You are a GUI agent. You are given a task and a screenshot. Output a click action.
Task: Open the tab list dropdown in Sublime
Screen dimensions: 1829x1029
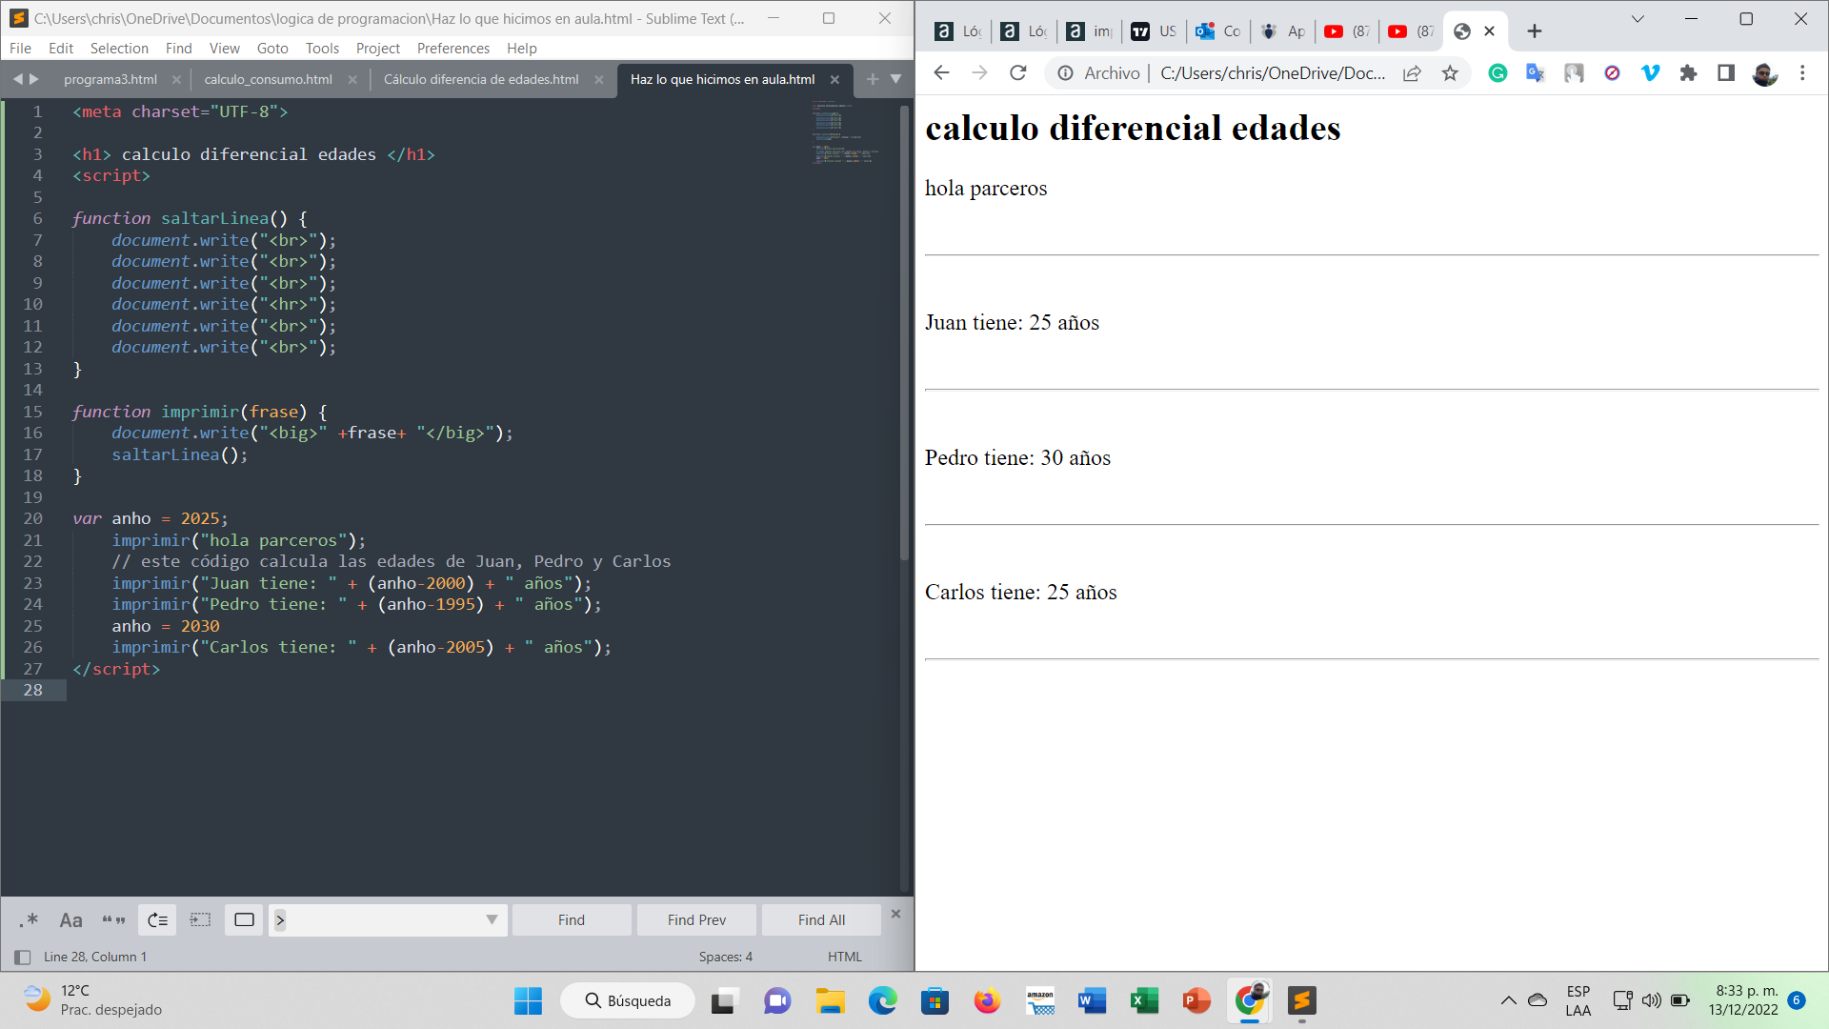click(895, 79)
